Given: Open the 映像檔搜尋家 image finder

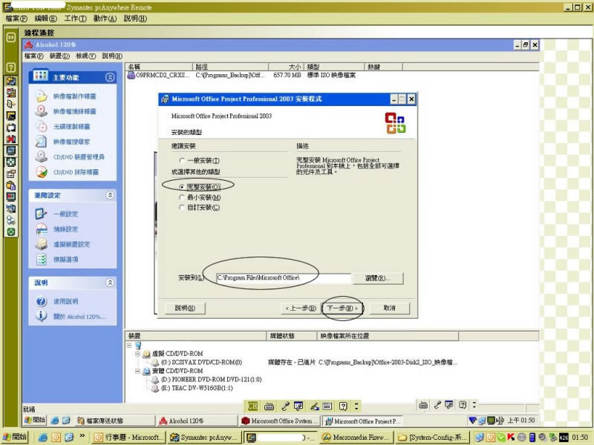Looking at the screenshot, I should pyautogui.click(x=71, y=142).
